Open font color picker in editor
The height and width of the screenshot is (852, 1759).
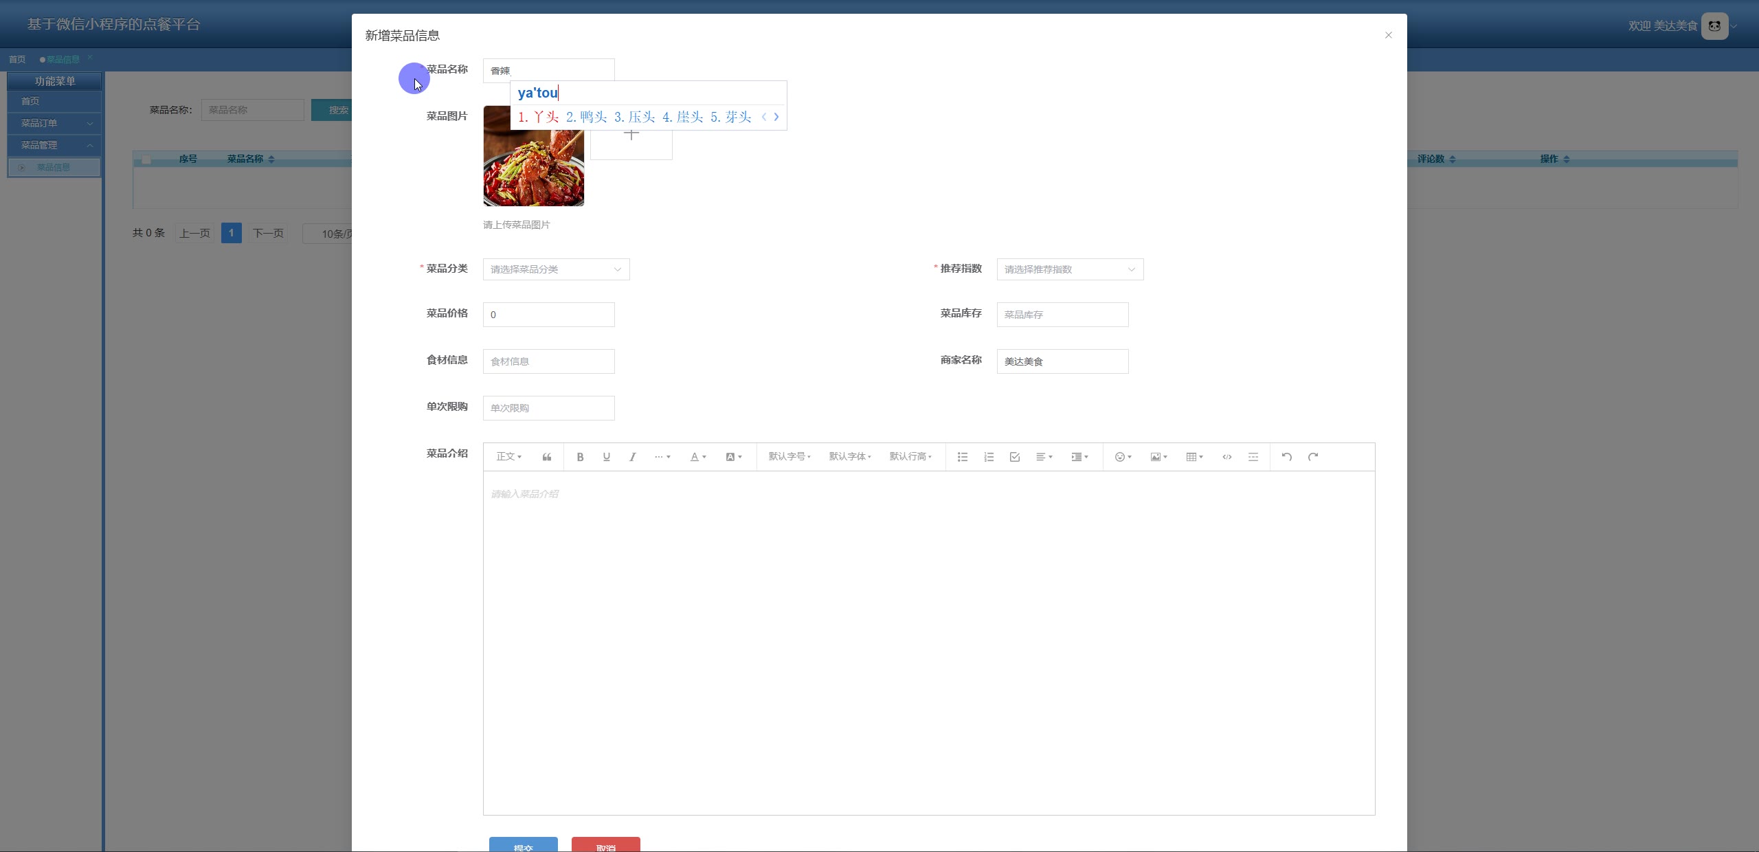pos(697,457)
